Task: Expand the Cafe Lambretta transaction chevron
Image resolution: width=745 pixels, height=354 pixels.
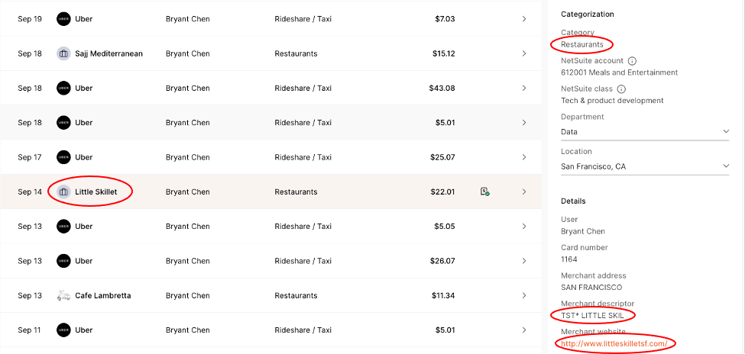Action: 524,295
